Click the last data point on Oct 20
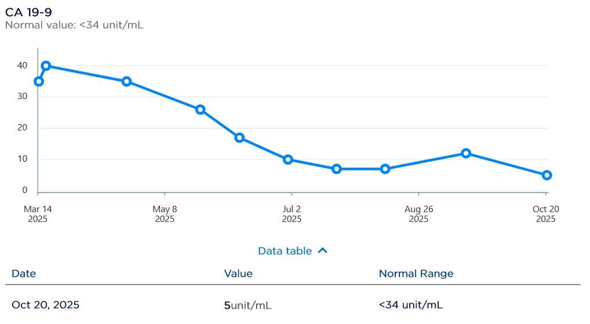 tap(547, 175)
